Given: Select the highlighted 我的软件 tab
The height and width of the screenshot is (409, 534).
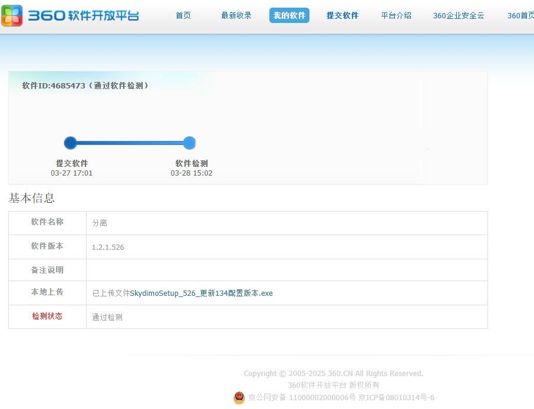Looking at the screenshot, I should 289,15.
